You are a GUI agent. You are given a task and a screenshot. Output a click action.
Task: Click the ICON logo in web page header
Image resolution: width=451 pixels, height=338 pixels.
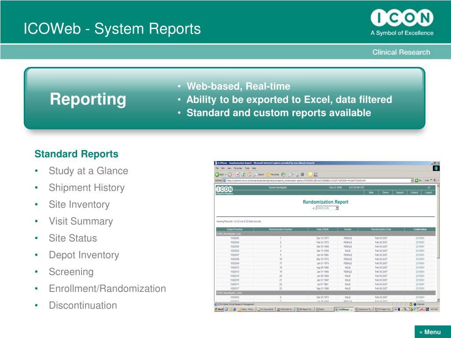click(224, 189)
